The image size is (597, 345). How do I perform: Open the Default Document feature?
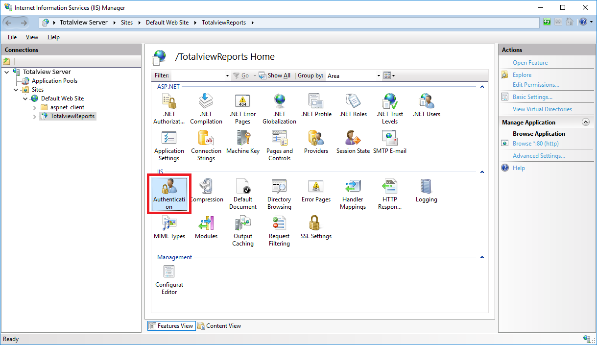243,194
